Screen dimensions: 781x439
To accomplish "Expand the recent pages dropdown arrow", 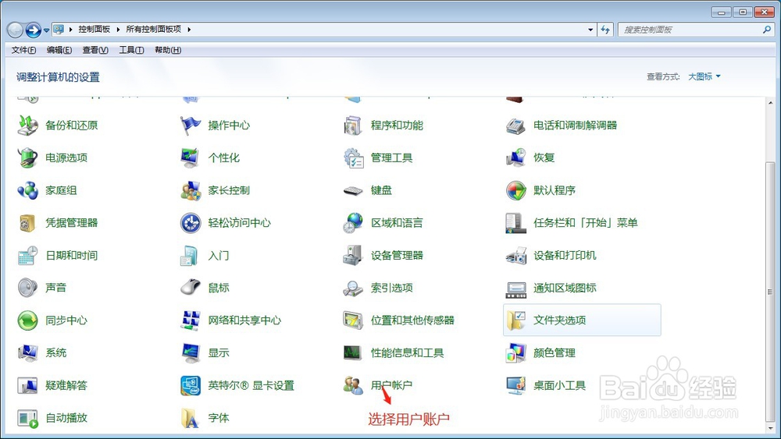I will (x=46, y=30).
